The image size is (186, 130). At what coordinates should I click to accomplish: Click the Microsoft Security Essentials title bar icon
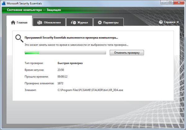click(3, 3)
